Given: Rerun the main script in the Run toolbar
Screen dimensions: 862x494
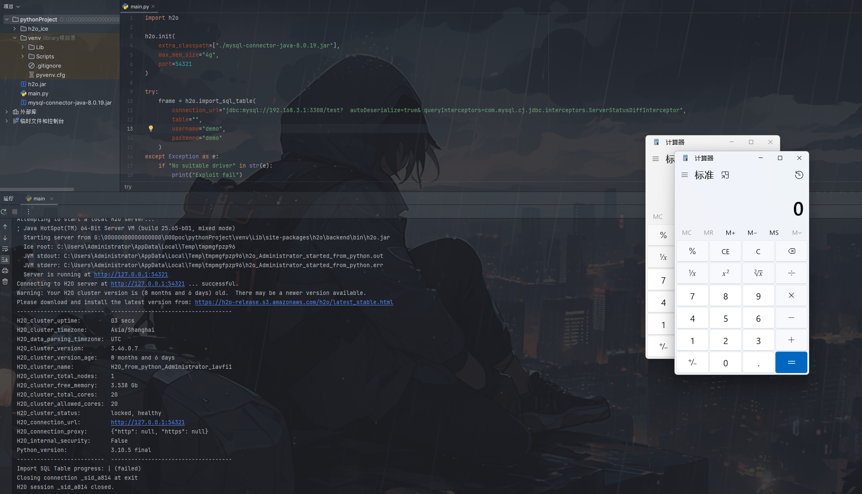Looking at the screenshot, I should (x=4, y=212).
